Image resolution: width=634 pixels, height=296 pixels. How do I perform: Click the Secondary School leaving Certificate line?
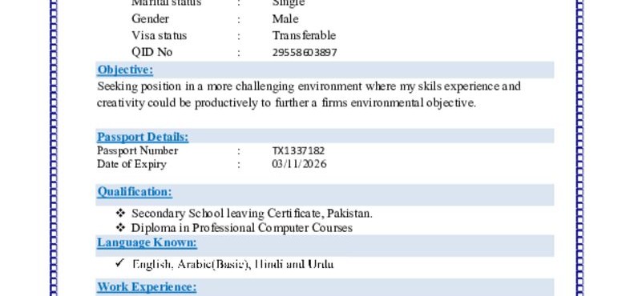(x=252, y=214)
